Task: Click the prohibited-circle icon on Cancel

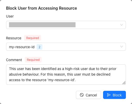Action: pos(82,95)
